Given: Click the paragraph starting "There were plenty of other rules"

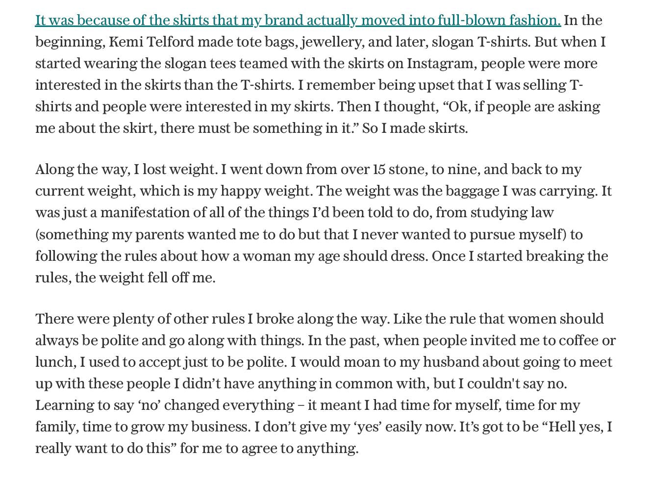Looking at the screenshot, I should (326, 383).
